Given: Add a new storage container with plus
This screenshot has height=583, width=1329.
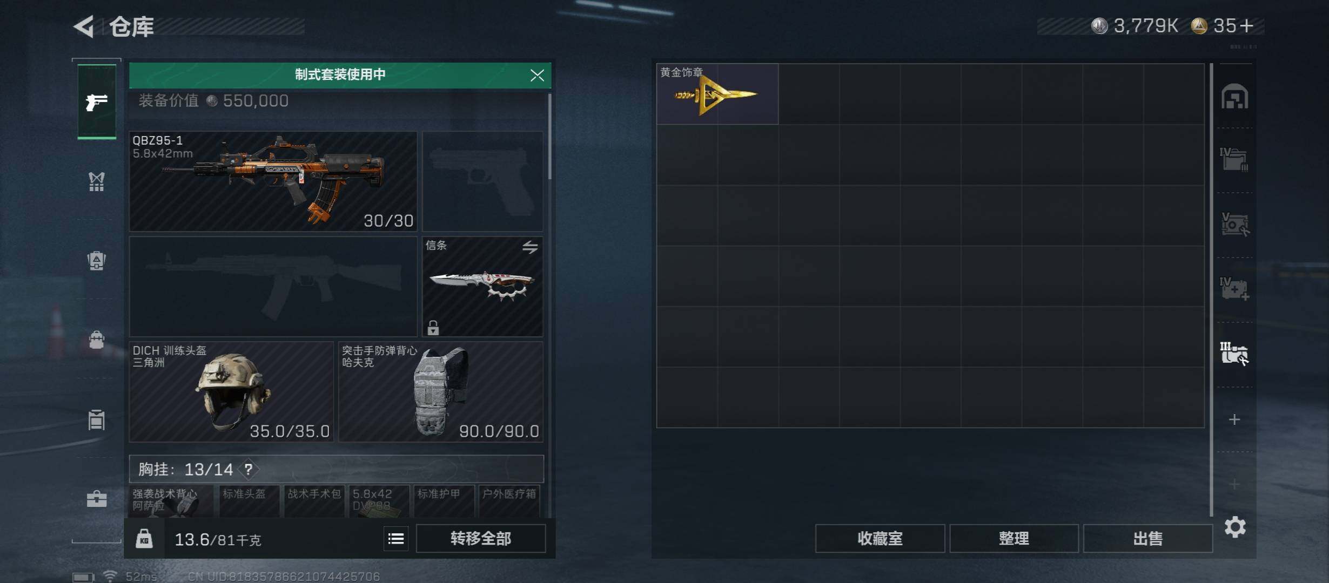Looking at the screenshot, I should 1234,419.
